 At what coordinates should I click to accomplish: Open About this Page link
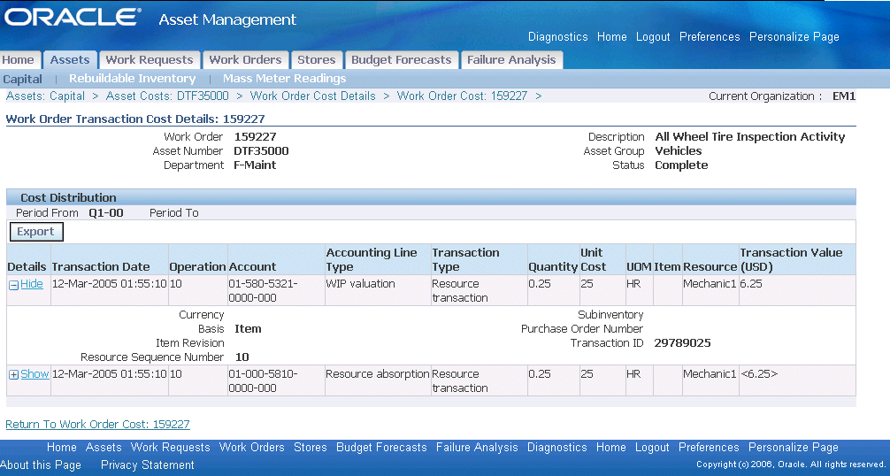click(x=41, y=465)
